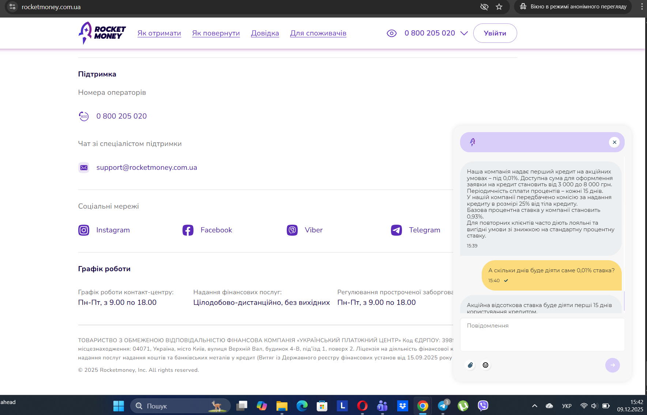Focus the Повідомлення chat message field
This screenshot has height=415, width=647.
pos(542,334)
